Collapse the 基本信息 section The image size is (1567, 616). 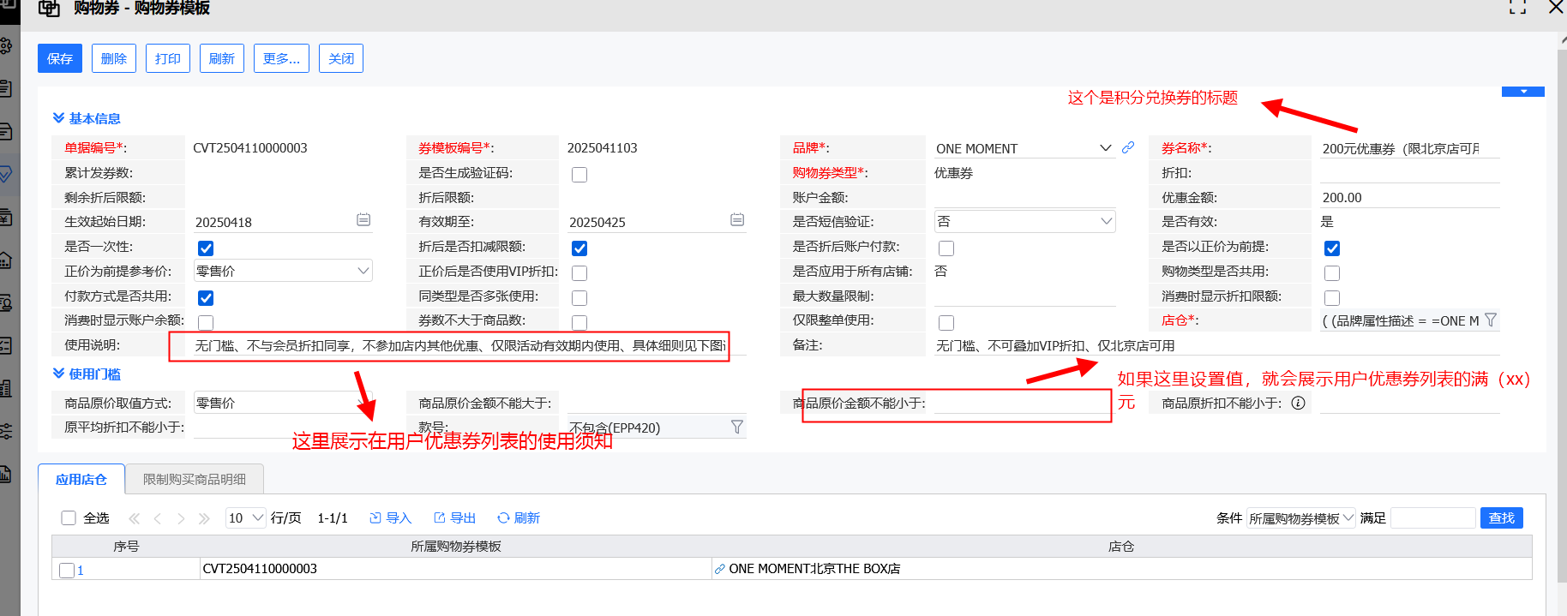[x=58, y=118]
